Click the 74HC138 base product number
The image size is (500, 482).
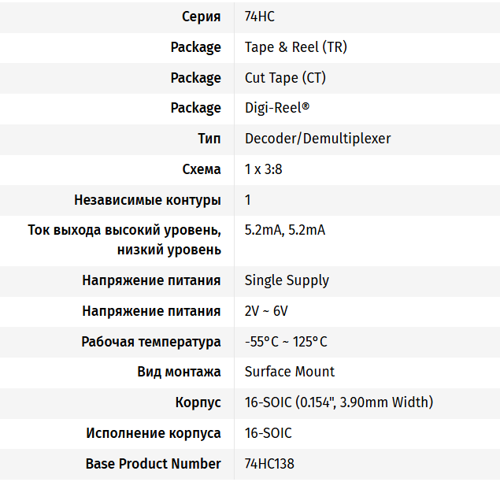tap(269, 464)
